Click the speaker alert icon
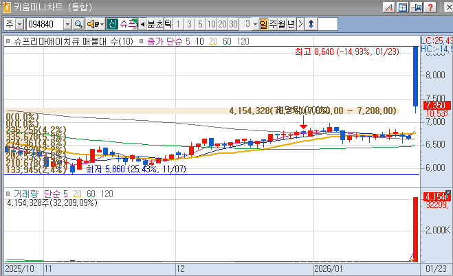 [x=93, y=24]
